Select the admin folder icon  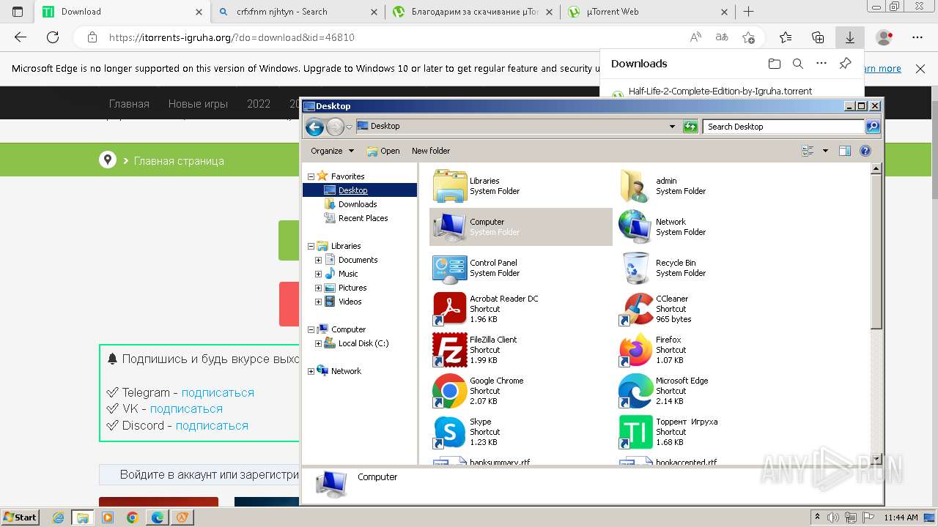(635, 186)
